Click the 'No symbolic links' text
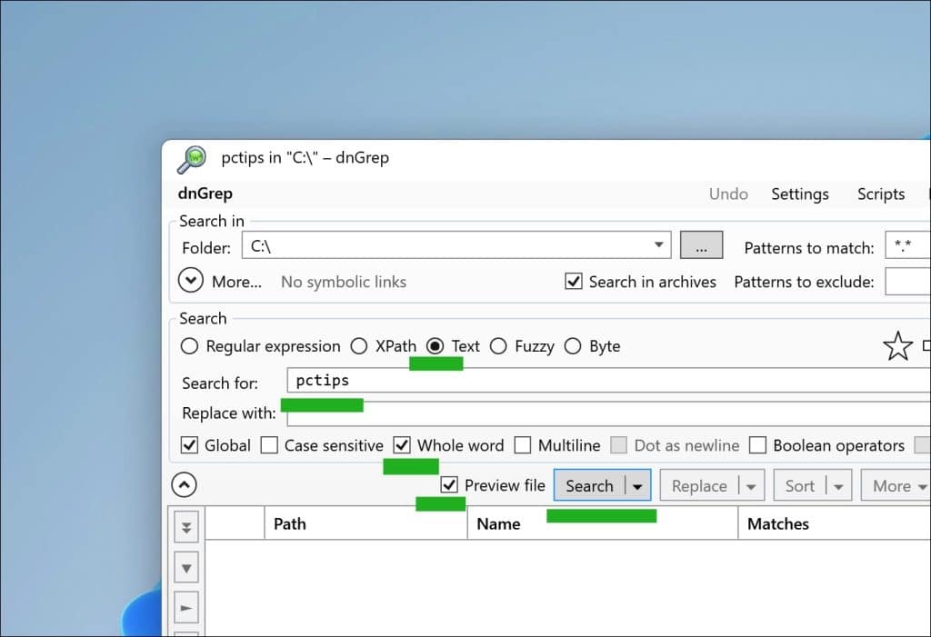The width and height of the screenshot is (931, 637). [344, 282]
